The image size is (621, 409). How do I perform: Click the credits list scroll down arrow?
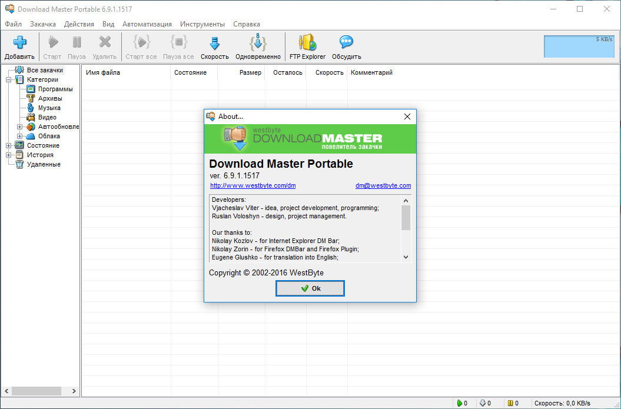406,257
